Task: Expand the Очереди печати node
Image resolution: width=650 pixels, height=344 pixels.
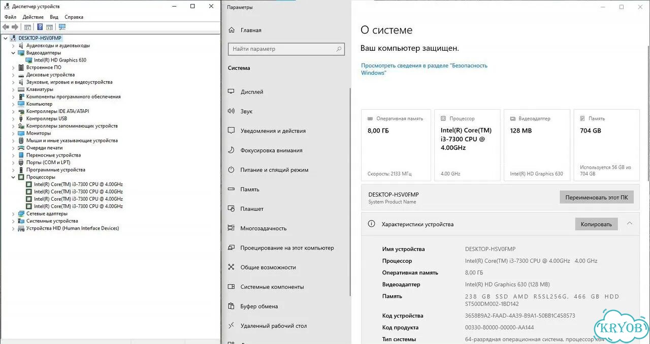Action: (14, 148)
